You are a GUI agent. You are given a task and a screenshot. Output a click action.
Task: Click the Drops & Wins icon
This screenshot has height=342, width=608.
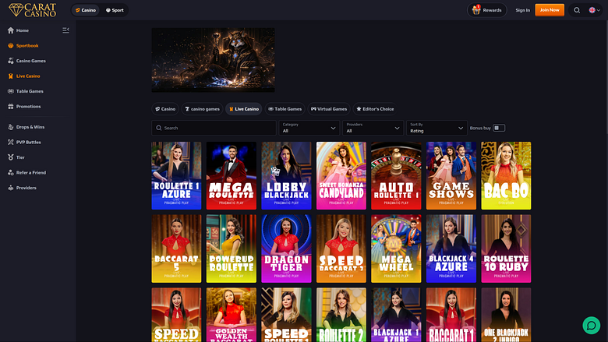(10, 127)
